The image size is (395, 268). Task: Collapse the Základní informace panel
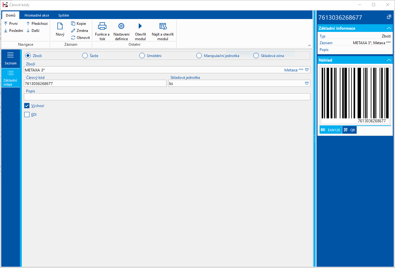tap(389, 28)
